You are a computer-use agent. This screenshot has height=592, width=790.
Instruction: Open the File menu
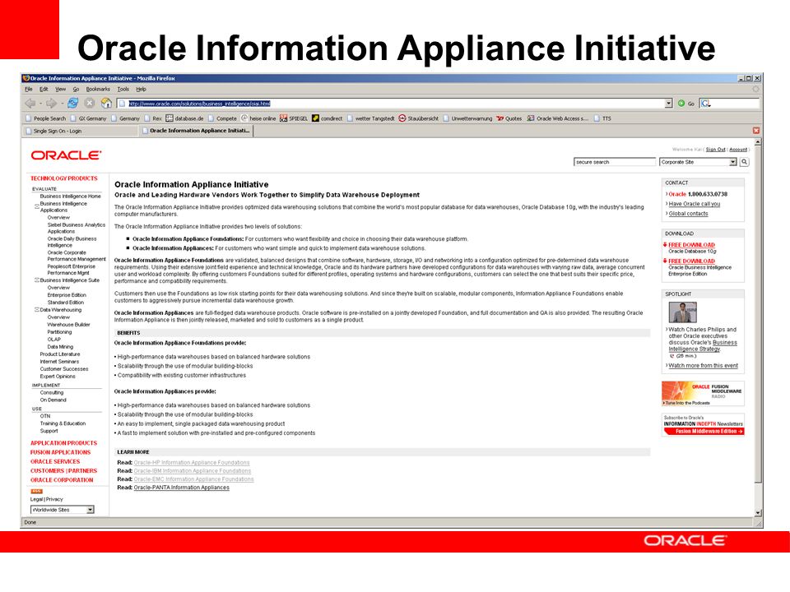pyautogui.click(x=29, y=89)
